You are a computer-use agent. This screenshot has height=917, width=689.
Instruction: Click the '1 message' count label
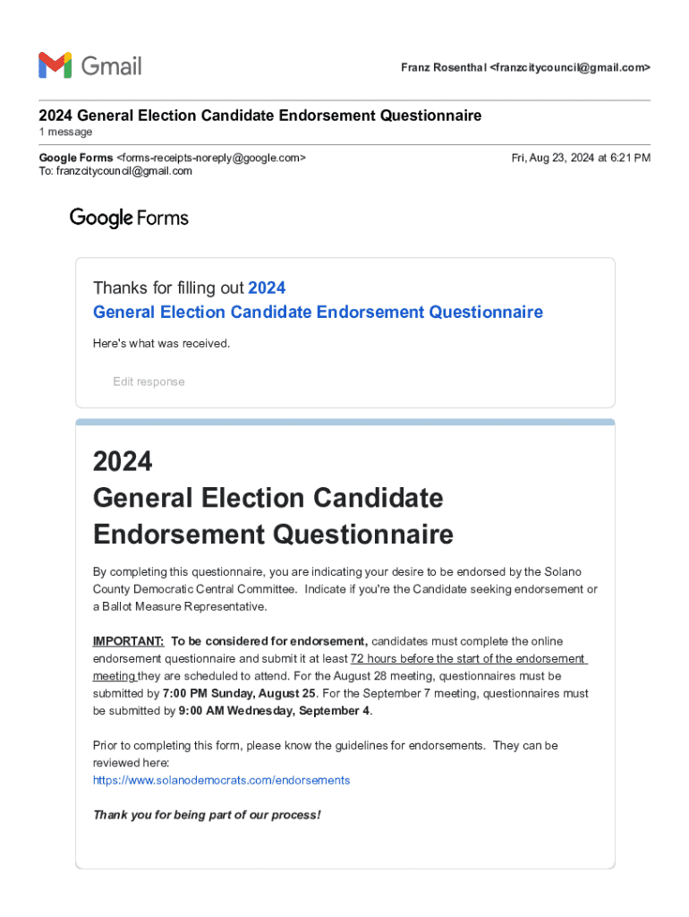[65, 132]
